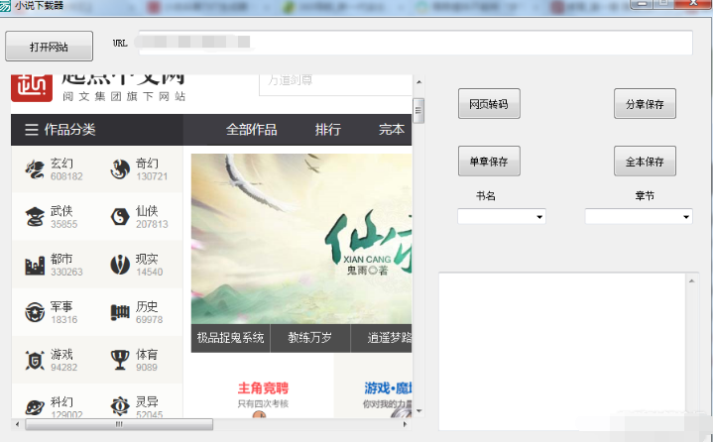Screen dimensions: 713x442
Task: Open the 书名 dropdown list
Action: (x=502, y=216)
